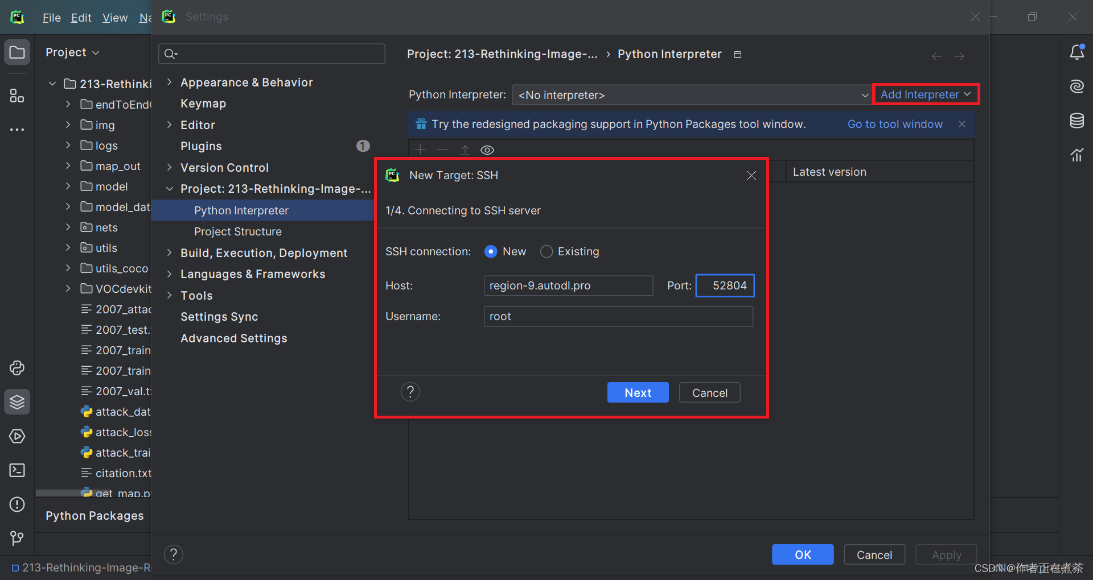1093x580 pixels.
Task: Open the AI Assistant icon
Action: pos(1076,86)
